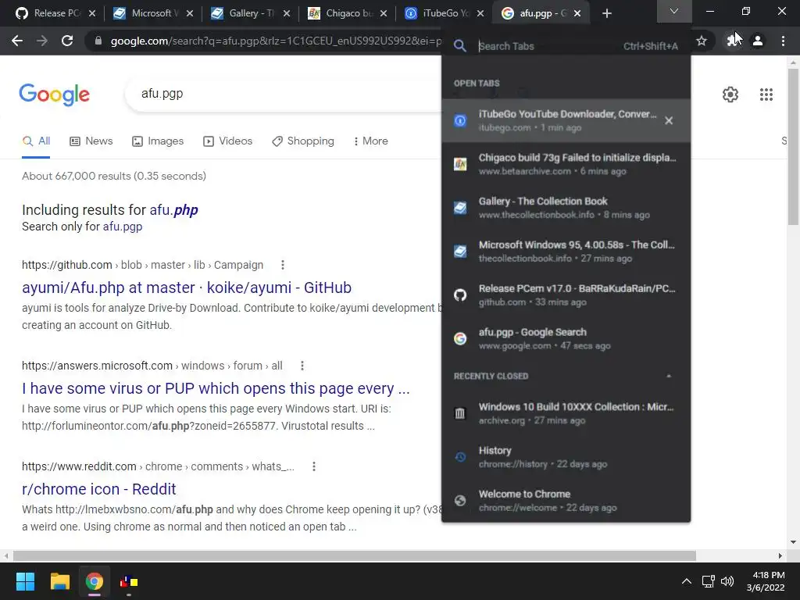Reopen the Welcome to Chrome entry
The height and width of the screenshot is (600, 800).
point(566,501)
